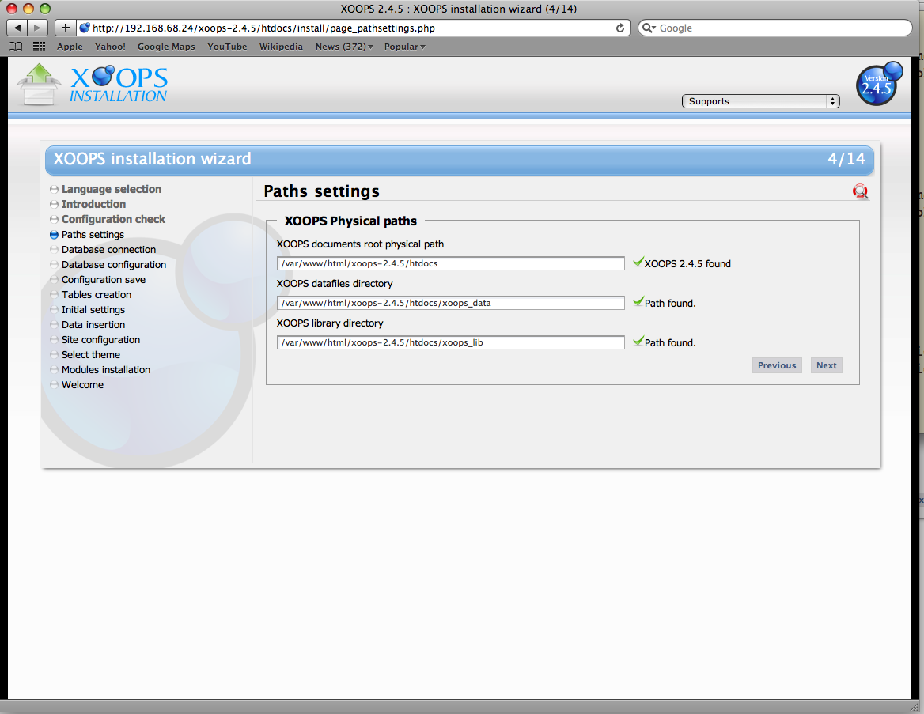Click green checkmark beside library Path found

pos(638,342)
